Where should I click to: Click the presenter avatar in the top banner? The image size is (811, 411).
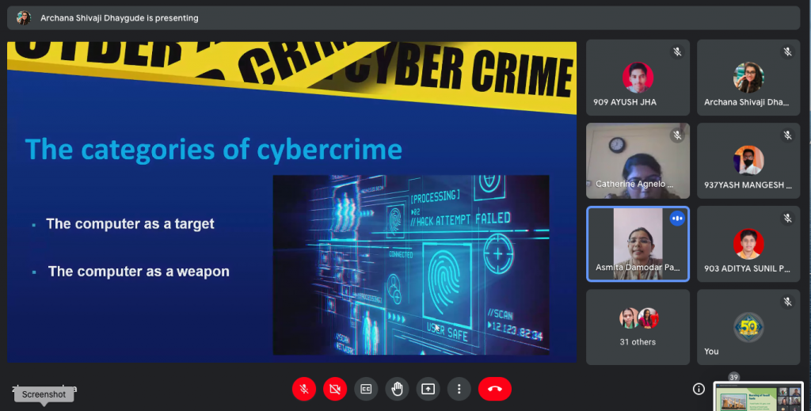pos(24,17)
